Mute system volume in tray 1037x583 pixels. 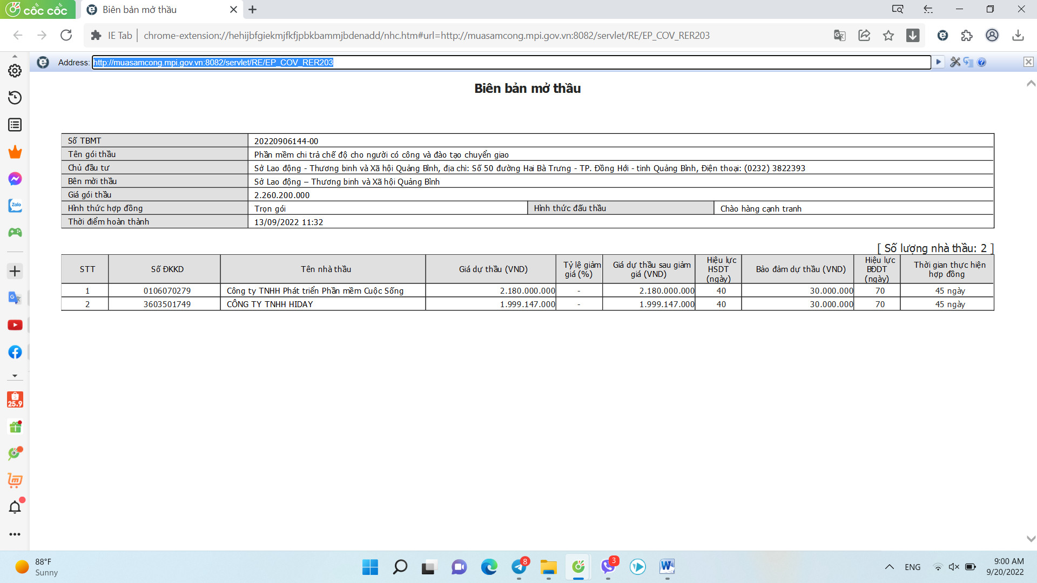coord(954,567)
